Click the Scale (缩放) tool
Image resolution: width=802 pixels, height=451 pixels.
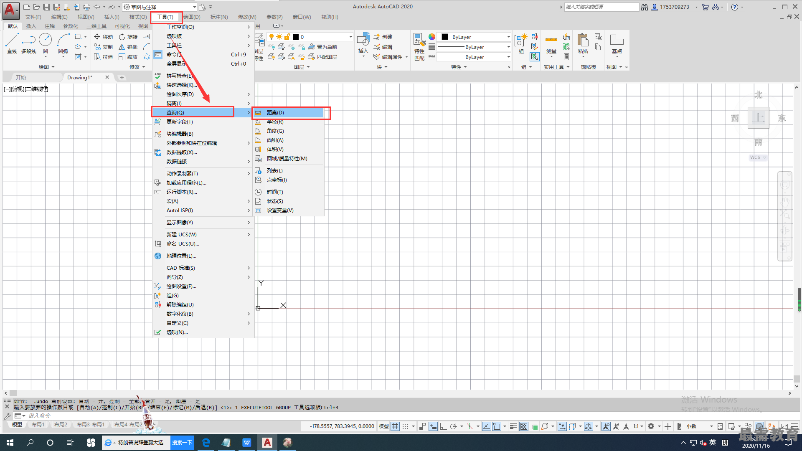(x=128, y=57)
